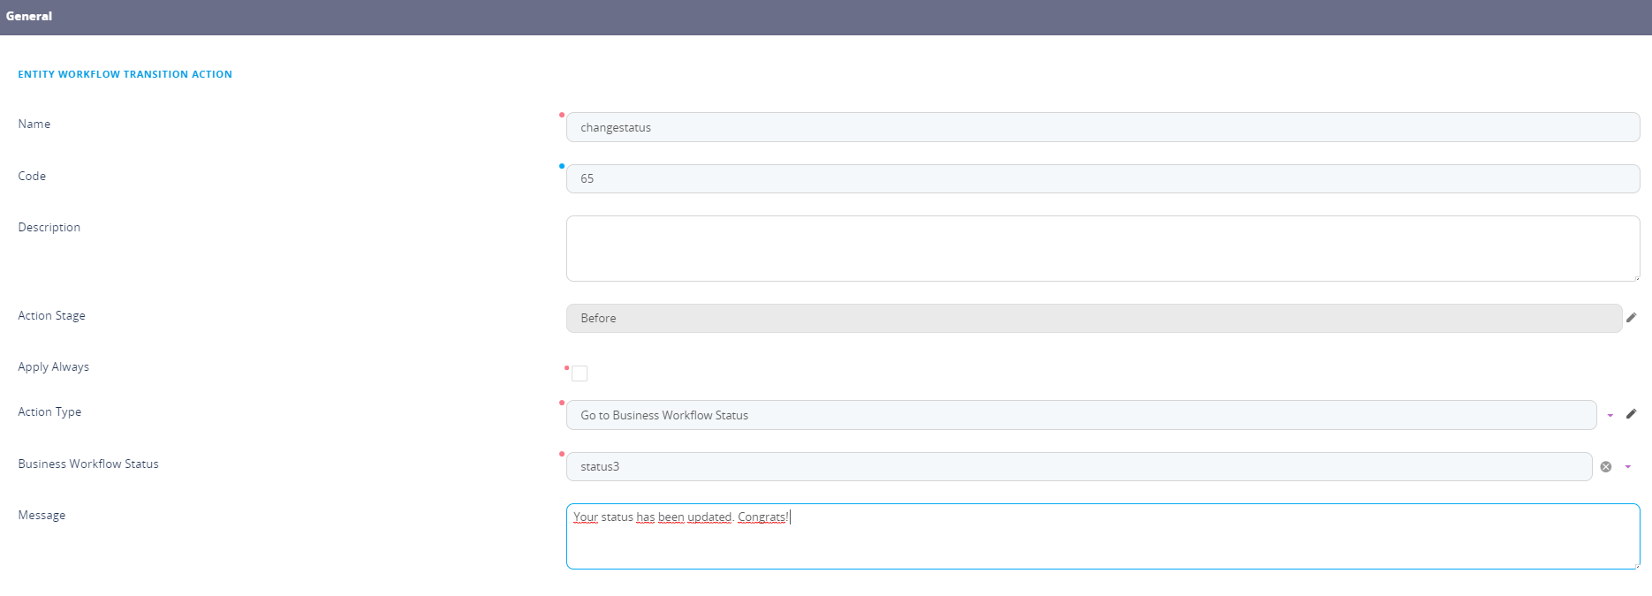Expand the Action Type dropdown arrow
The image size is (1652, 596).
pyautogui.click(x=1610, y=415)
